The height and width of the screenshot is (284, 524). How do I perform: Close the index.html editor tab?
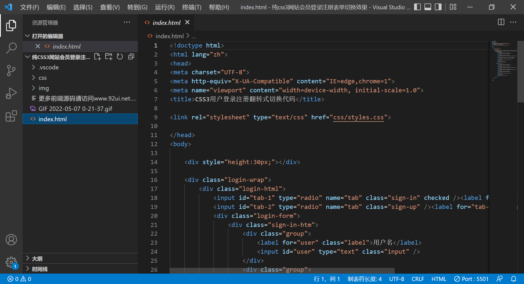click(187, 22)
